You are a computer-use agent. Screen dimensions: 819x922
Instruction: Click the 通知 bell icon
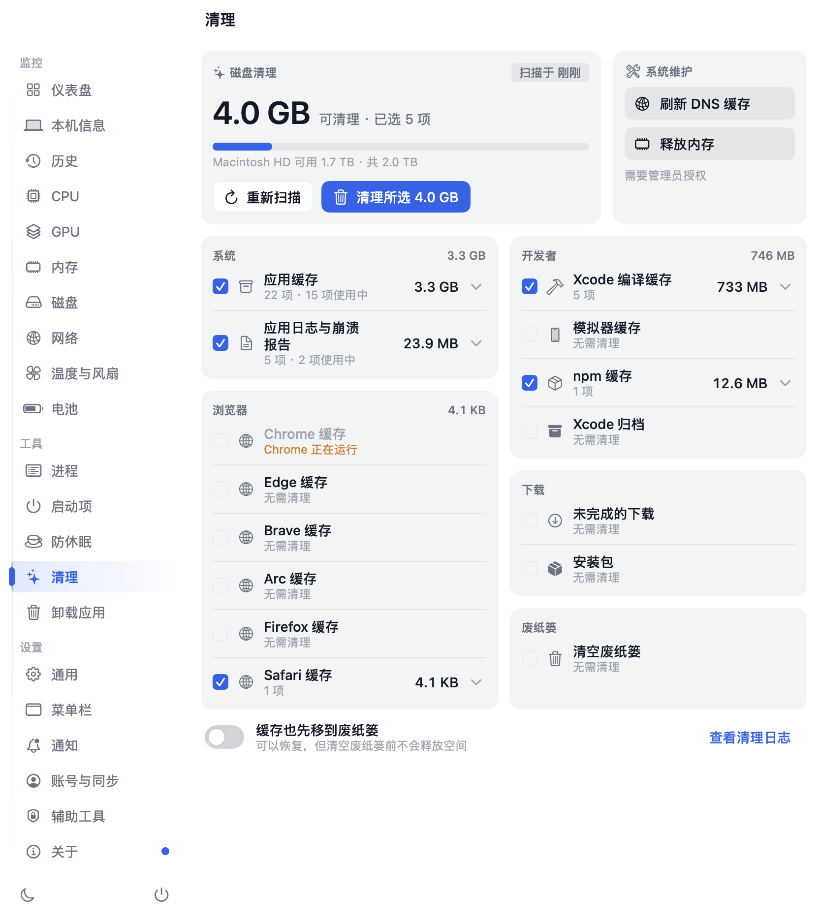point(33,745)
